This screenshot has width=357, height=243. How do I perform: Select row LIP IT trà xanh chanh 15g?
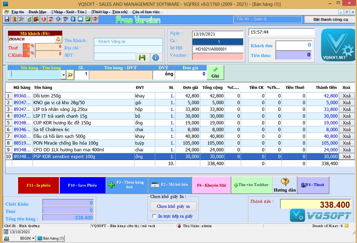[180, 116]
